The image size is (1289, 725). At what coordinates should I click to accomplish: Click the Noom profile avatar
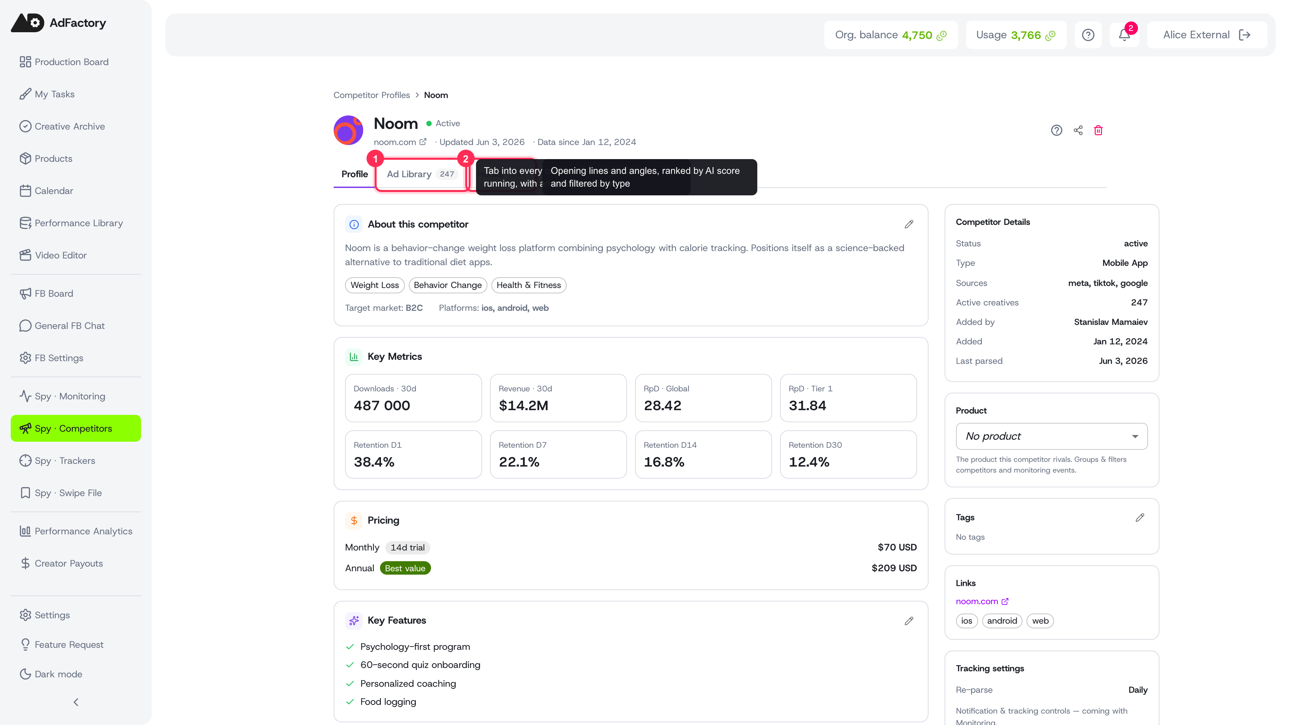(x=348, y=130)
